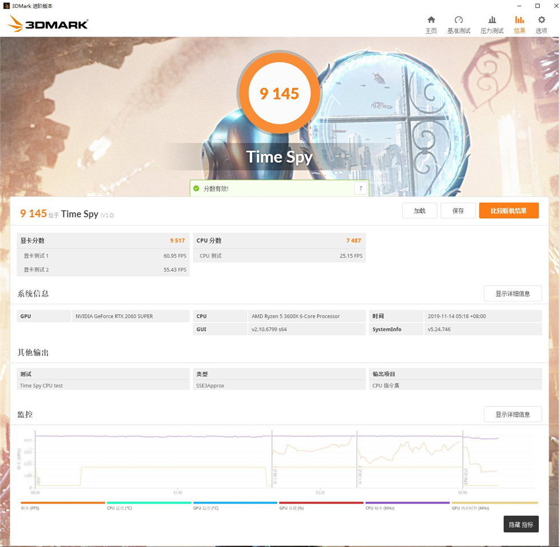Click the 3DMark logo in header
Image resolution: width=560 pixels, height=547 pixels.
48,24
